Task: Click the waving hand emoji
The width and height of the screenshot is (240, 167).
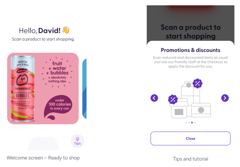Action: click(66, 30)
